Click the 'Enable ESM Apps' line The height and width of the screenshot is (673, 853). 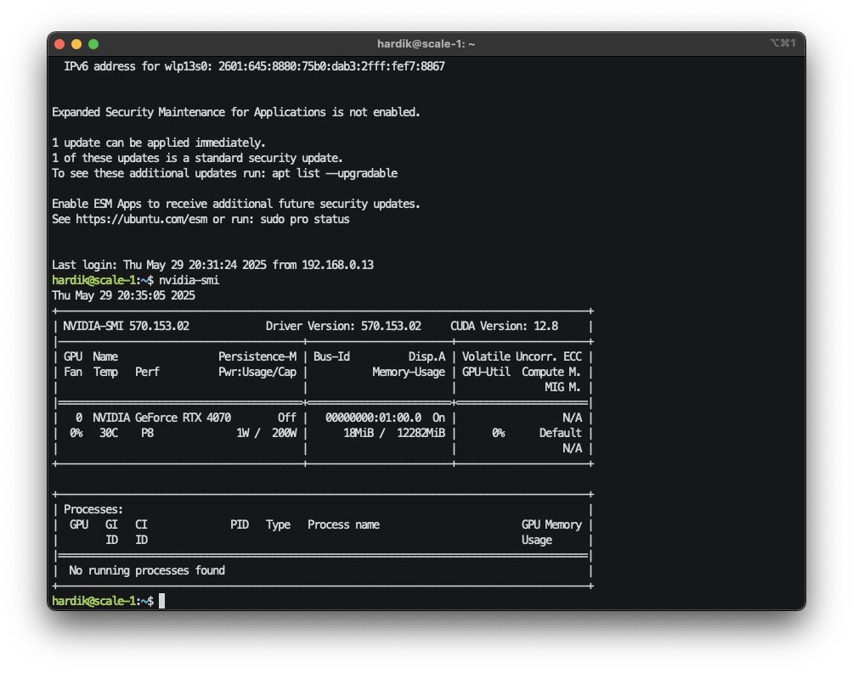(x=236, y=204)
